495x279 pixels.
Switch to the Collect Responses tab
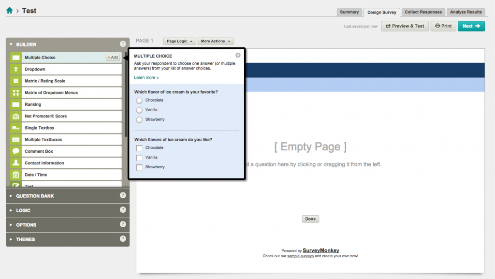coord(423,12)
